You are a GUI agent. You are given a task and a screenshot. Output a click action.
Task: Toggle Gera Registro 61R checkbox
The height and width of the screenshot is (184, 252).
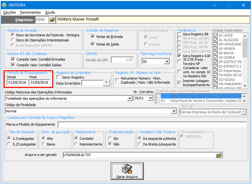coord(179,56)
